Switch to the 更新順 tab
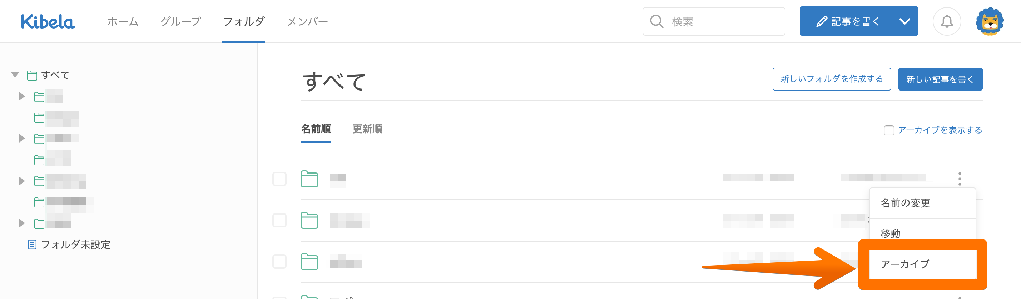This screenshot has width=1021, height=299. [367, 129]
